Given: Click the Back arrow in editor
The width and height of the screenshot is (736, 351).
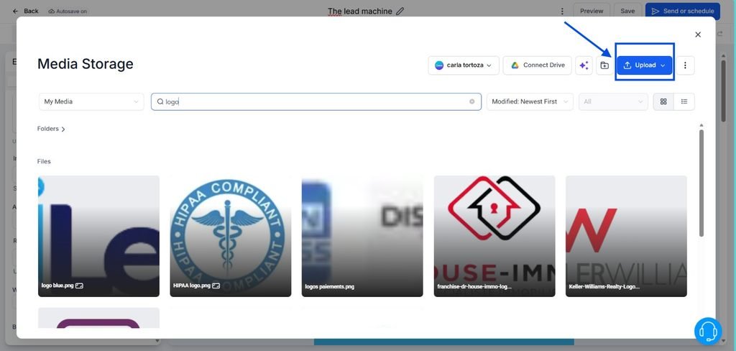Looking at the screenshot, I should 16,12.
